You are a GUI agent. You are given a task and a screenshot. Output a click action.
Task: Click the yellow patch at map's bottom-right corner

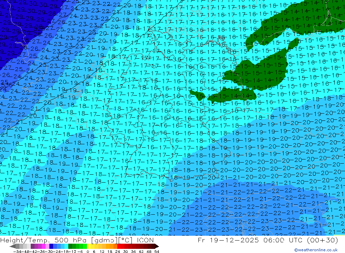pyautogui.click(x=339, y=235)
